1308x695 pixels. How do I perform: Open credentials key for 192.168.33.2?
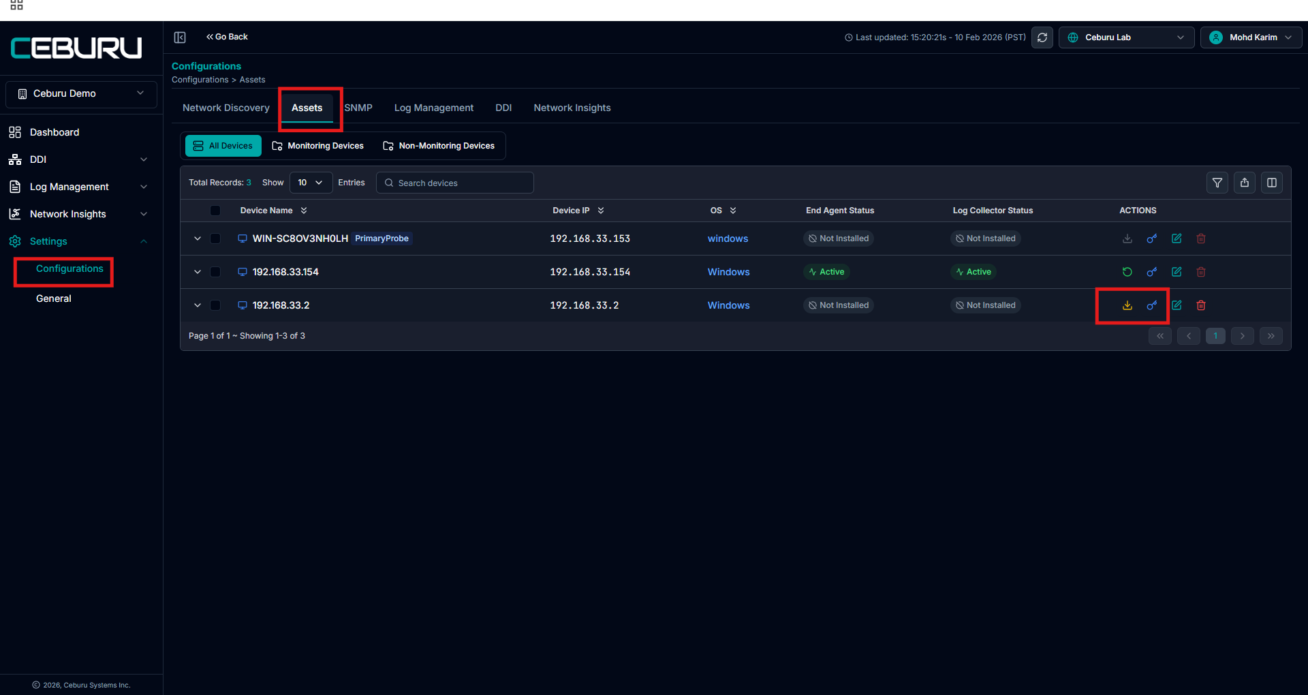coord(1152,305)
